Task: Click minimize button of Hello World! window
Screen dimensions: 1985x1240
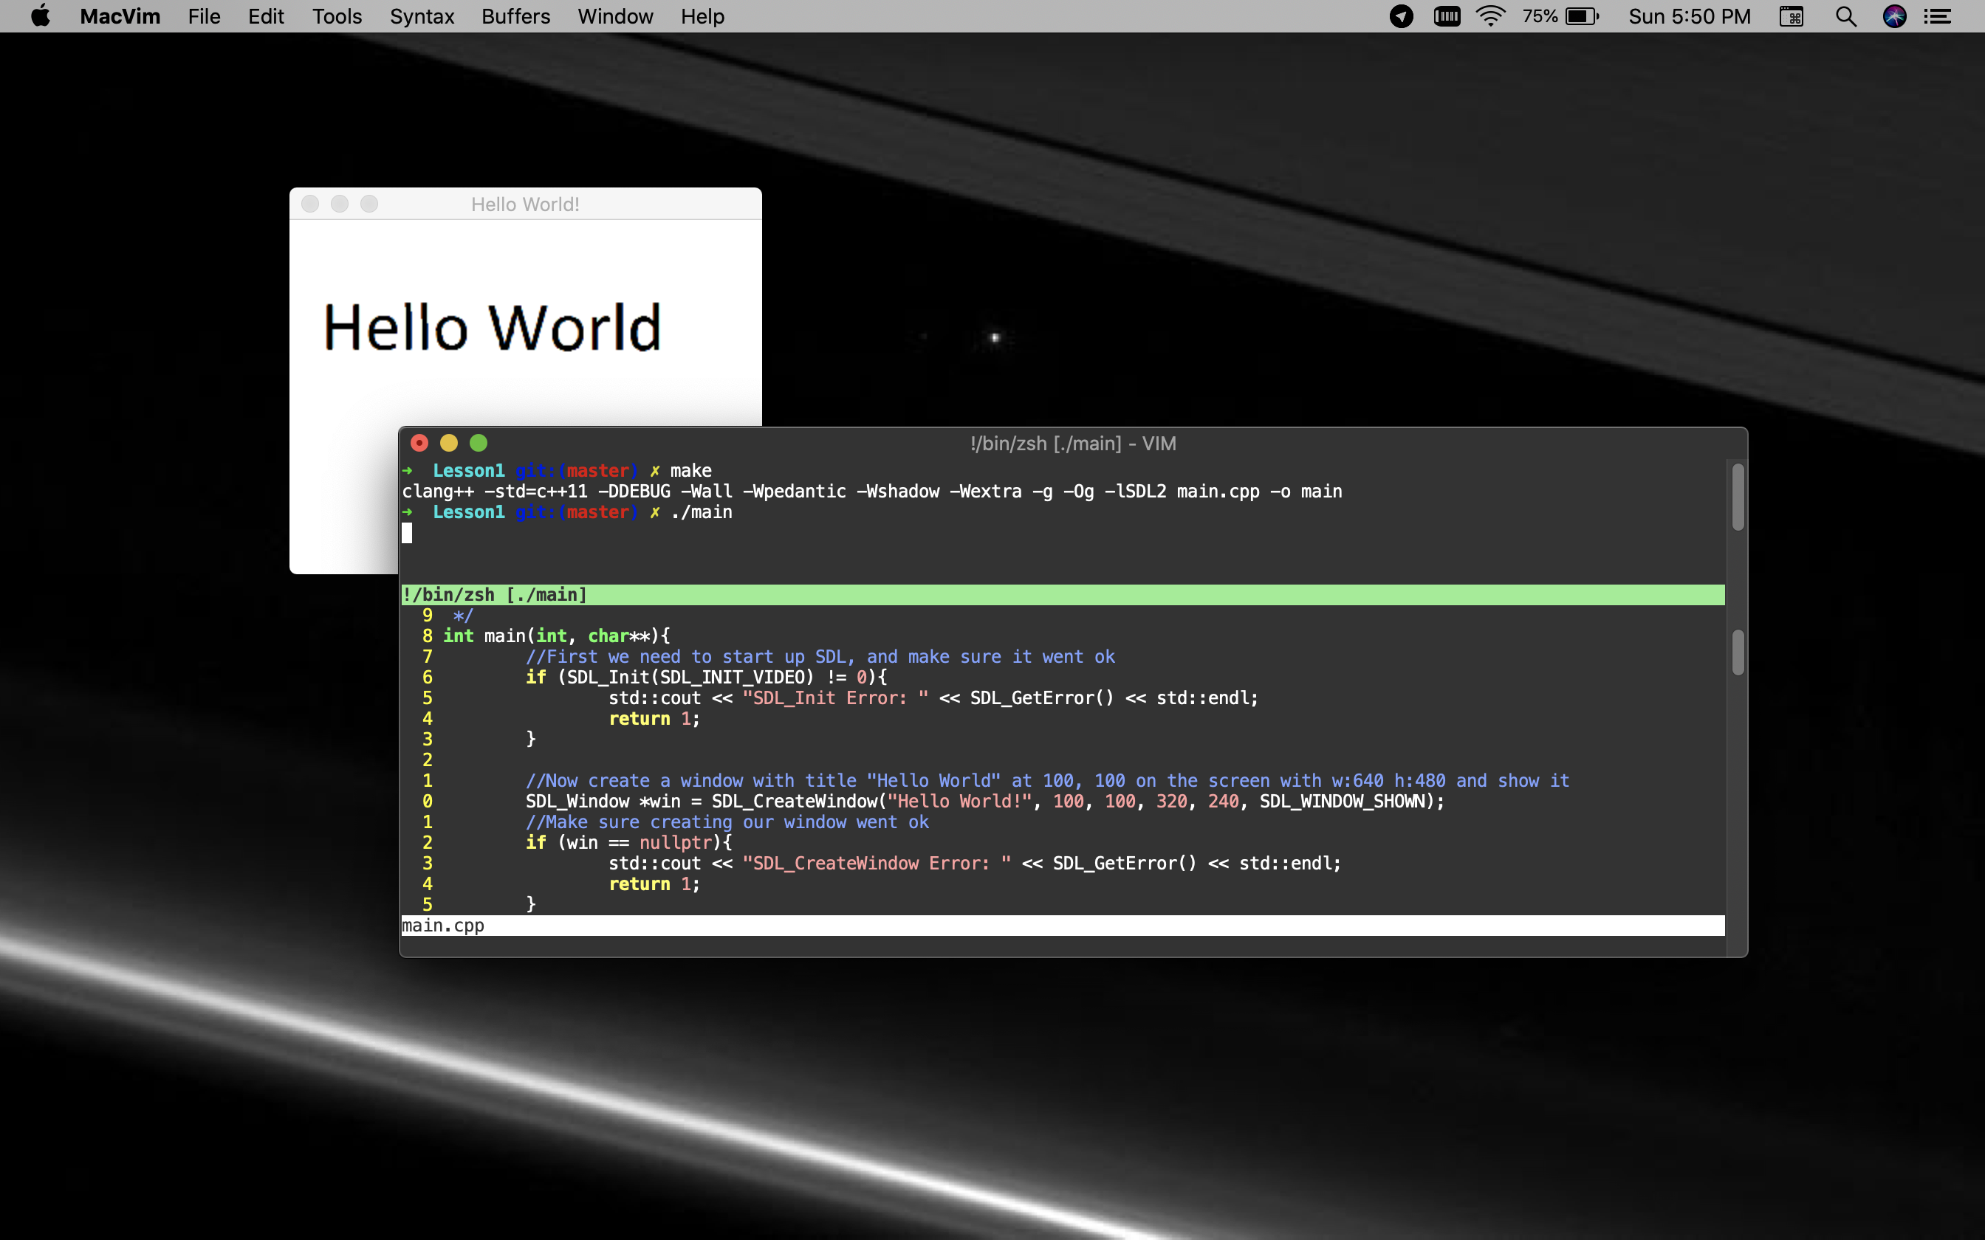Action: coord(340,204)
